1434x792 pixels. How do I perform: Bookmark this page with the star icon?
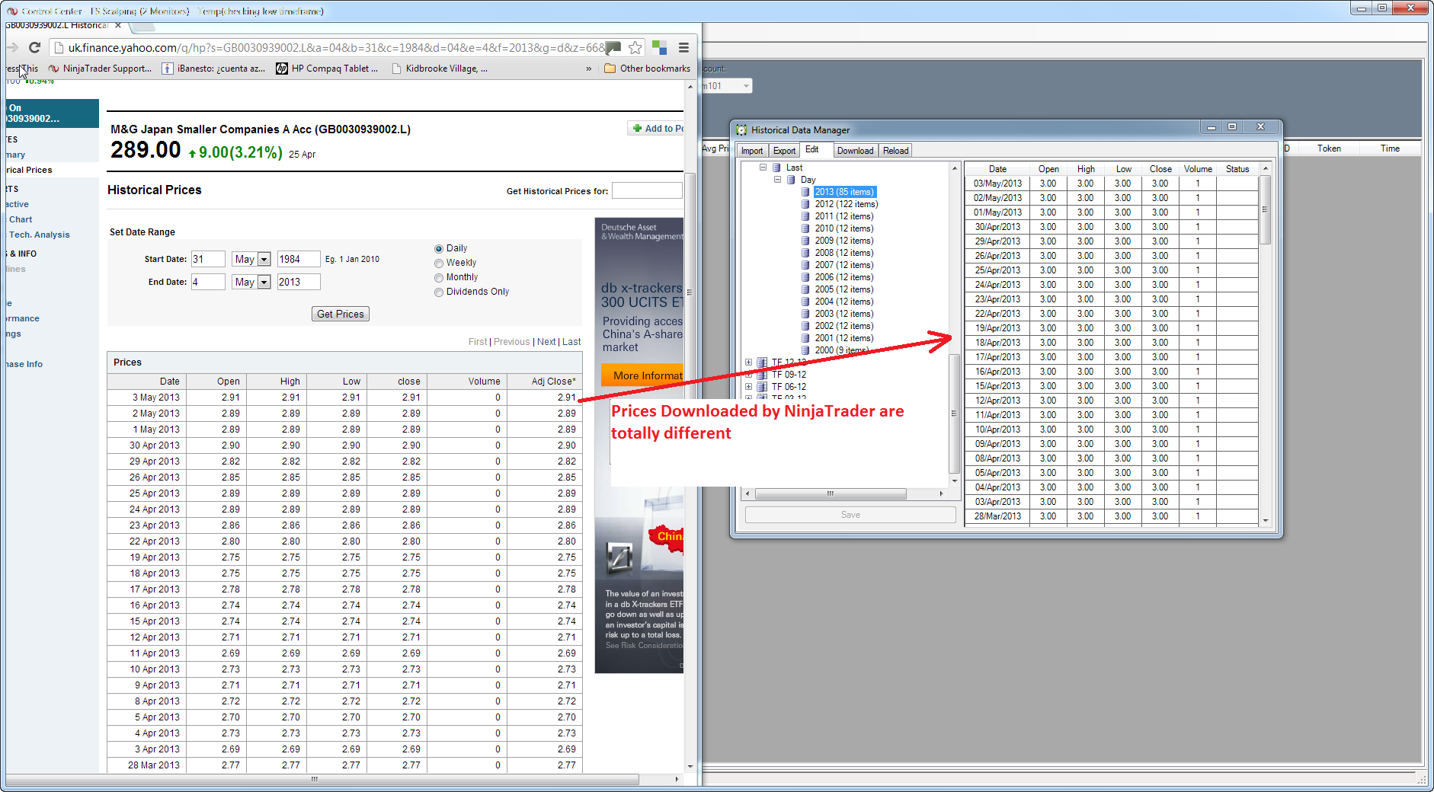tap(635, 48)
